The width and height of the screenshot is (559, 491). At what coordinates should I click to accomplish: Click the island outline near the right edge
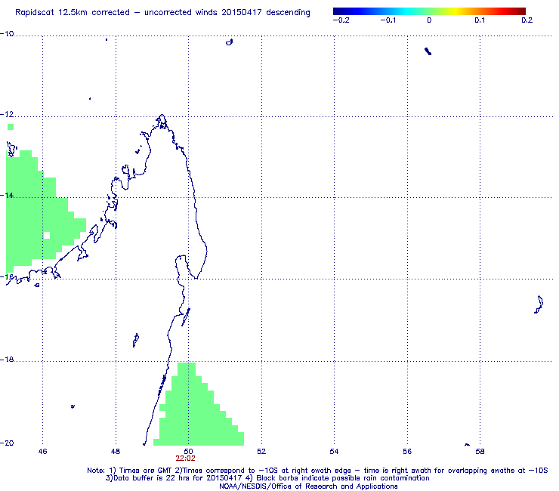(539, 304)
